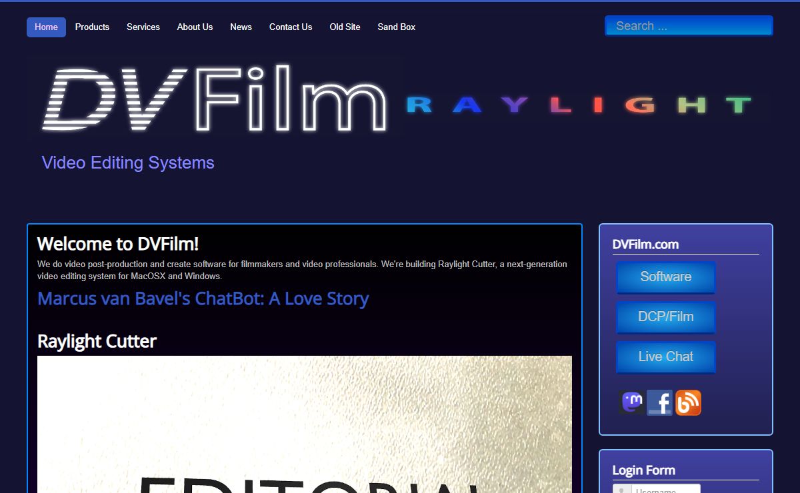Image resolution: width=800 pixels, height=493 pixels.
Task: Open the Services menu
Action: pos(143,27)
